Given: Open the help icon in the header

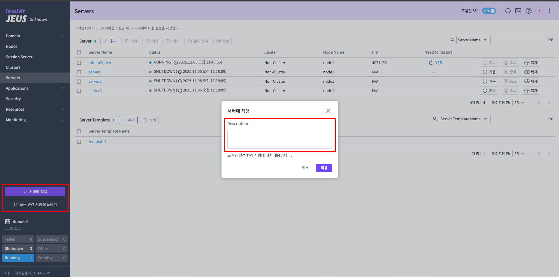Looking at the screenshot, I should (x=529, y=11).
